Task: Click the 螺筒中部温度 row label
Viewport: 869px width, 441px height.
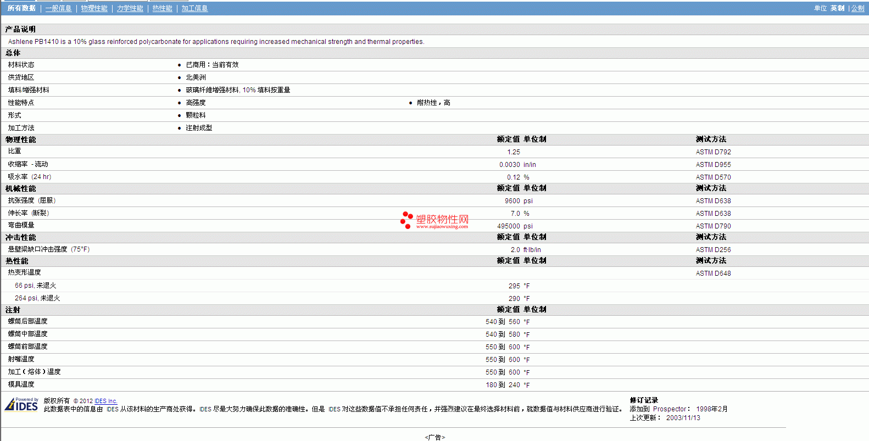Action: (x=27, y=334)
